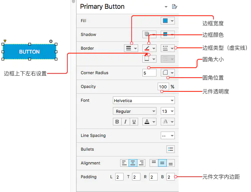Open the Regular font style dropdown
Screen dimensions: 251x192
point(135,111)
